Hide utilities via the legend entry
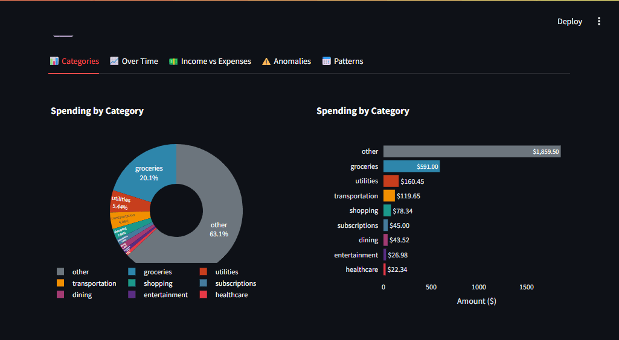The height and width of the screenshot is (340, 619). coord(226,272)
